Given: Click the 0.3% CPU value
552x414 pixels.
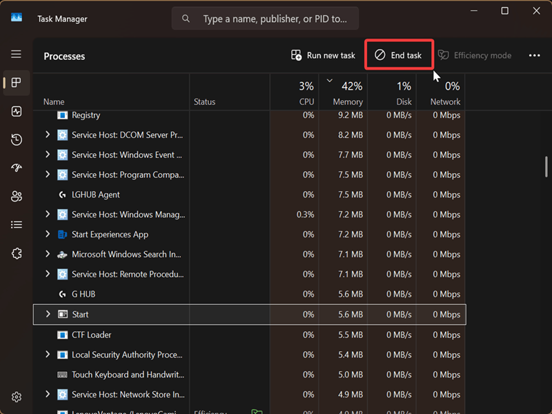Looking at the screenshot, I should pos(305,215).
